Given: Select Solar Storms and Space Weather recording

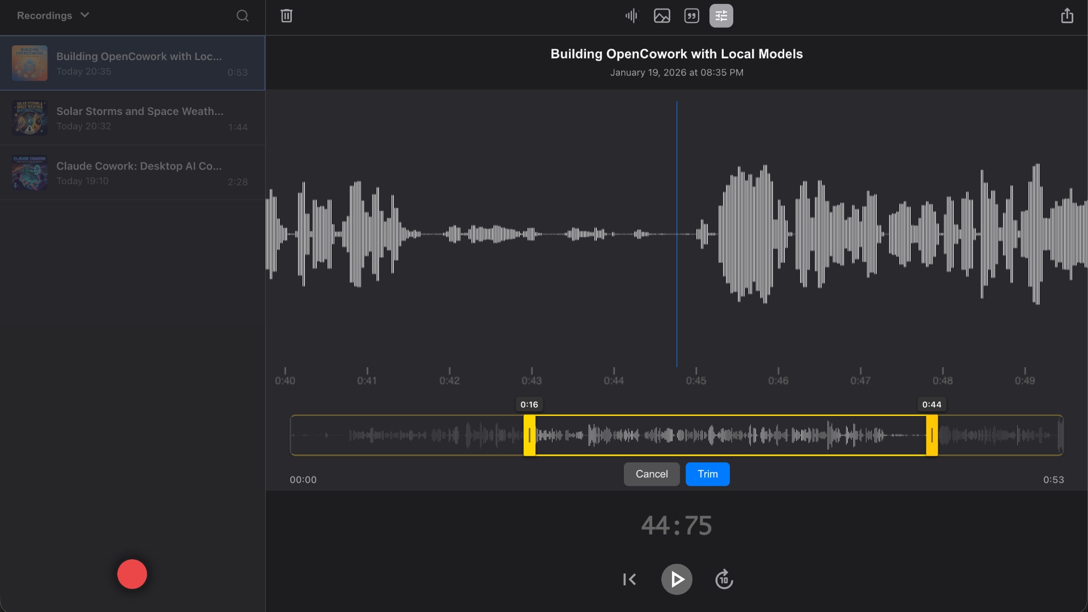Looking at the screenshot, I should tap(133, 118).
